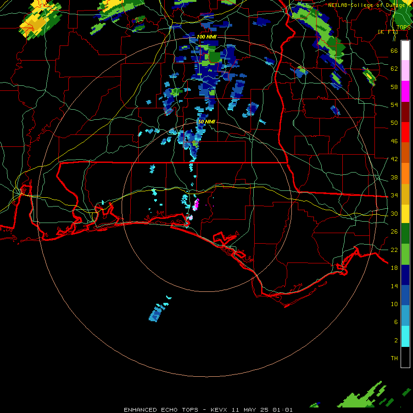Image resolution: width=413 pixels, height=413 pixels.
Task: Select the dark red legend color band
Action: coord(405,112)
